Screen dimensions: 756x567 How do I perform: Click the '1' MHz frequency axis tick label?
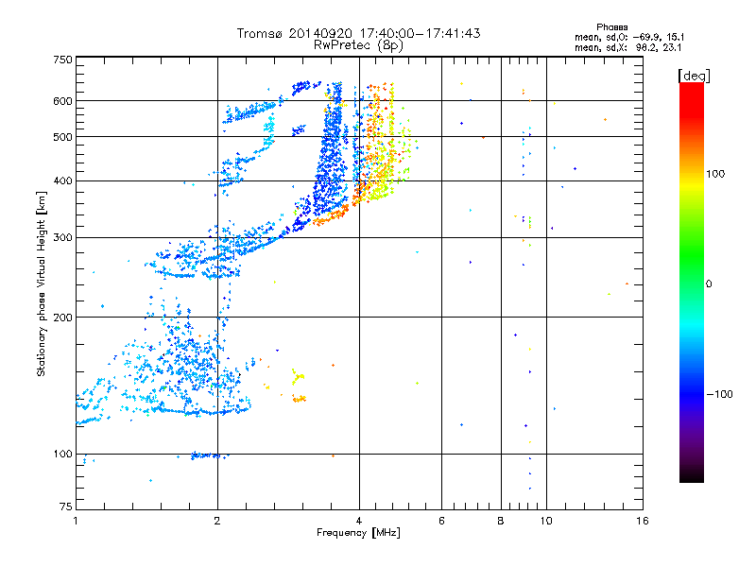point(76,521)
